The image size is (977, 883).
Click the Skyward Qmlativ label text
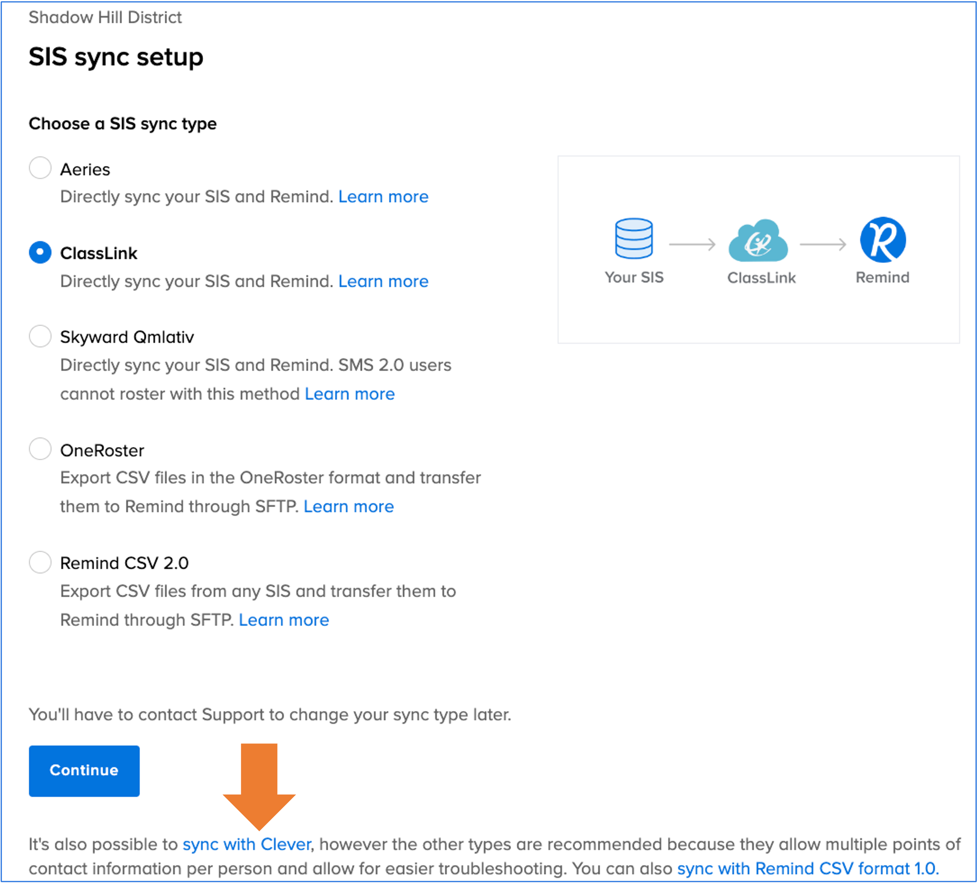[127, 337]
